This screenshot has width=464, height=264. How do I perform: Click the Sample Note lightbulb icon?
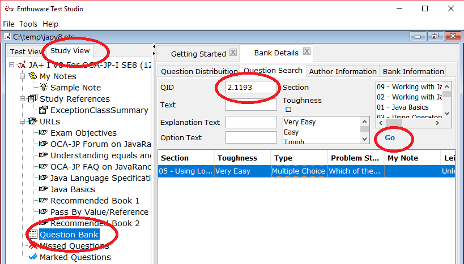pyautogui.click(x=44, y=88)
